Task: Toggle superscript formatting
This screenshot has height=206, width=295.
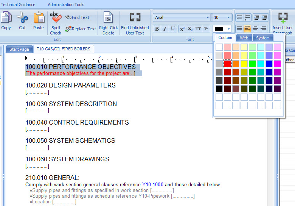Action: pyautogui.click(x=182, y=29)
